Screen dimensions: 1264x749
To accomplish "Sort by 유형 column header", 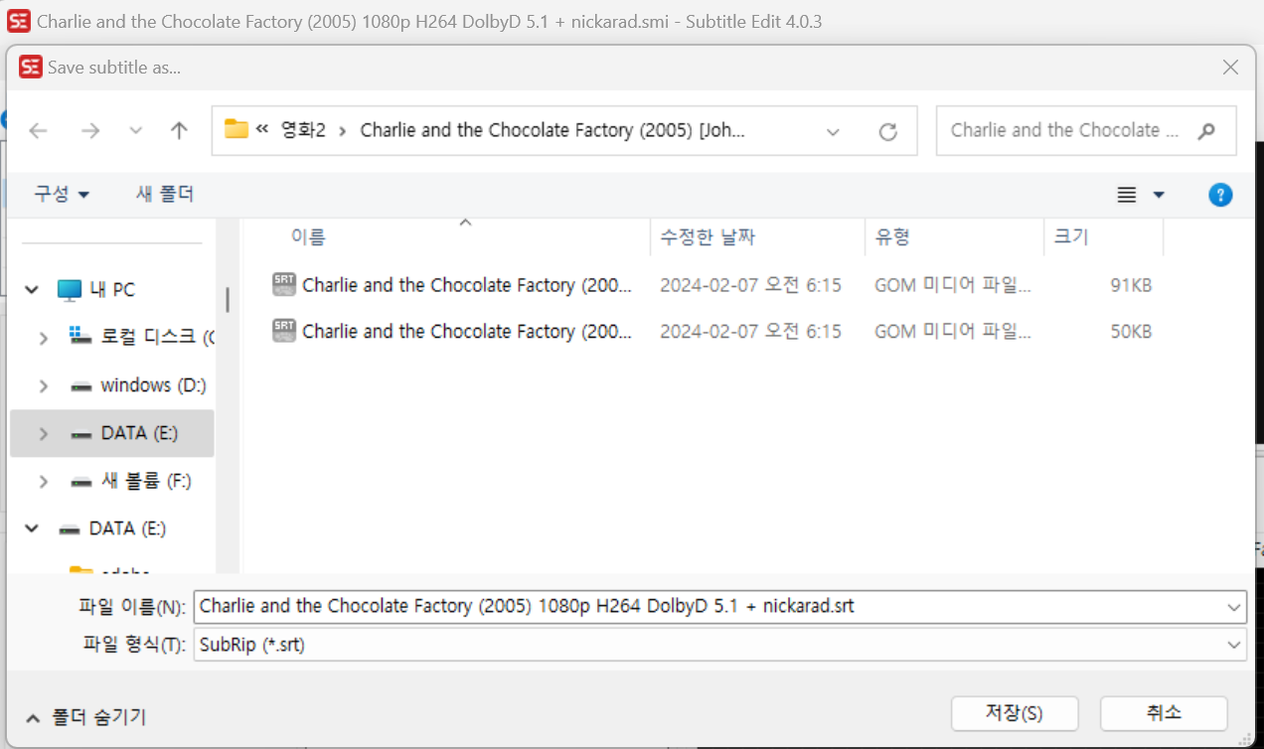I will 892,236.
